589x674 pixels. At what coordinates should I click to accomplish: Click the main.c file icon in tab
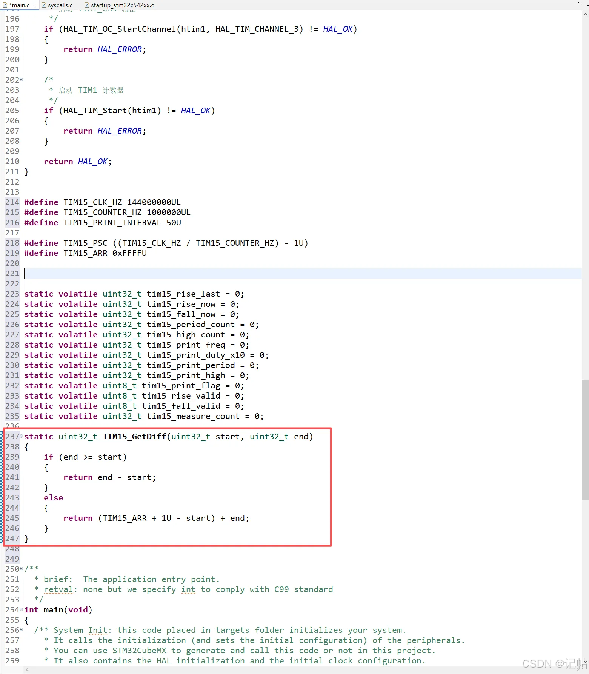5,5
